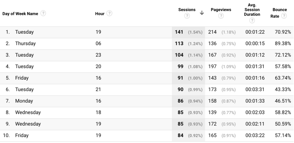The height and width of the screenshot is (143, 294).
Task: Click help icon under Sessions header
Action: 187,16
